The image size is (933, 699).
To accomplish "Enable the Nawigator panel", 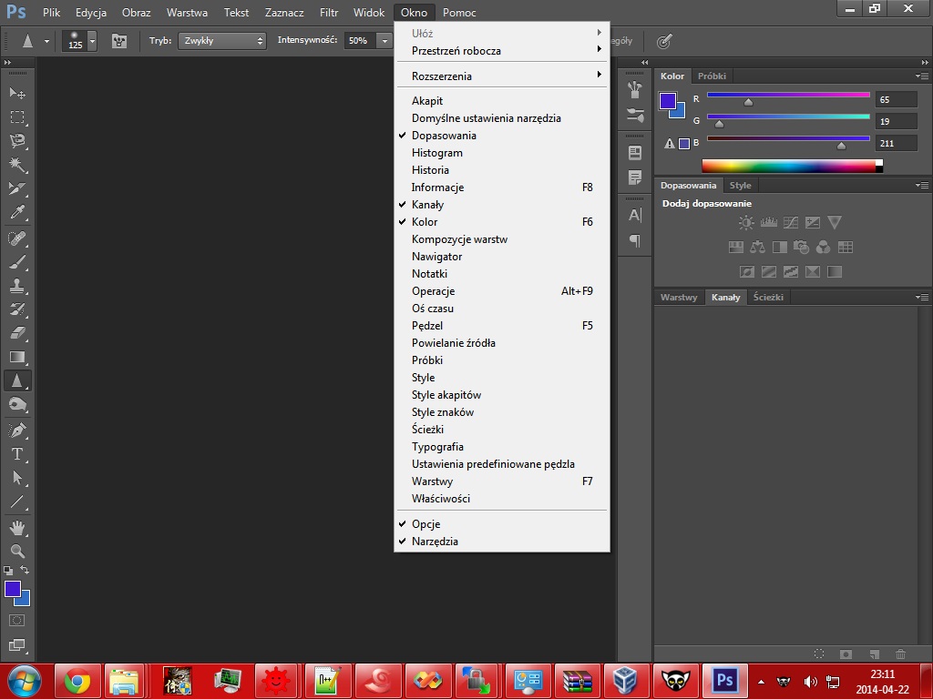I will [x=502, y=257].
